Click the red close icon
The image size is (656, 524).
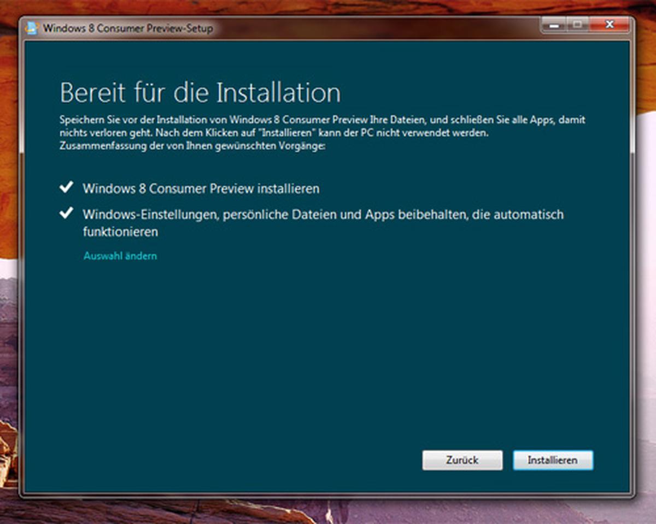coord(609,25)
